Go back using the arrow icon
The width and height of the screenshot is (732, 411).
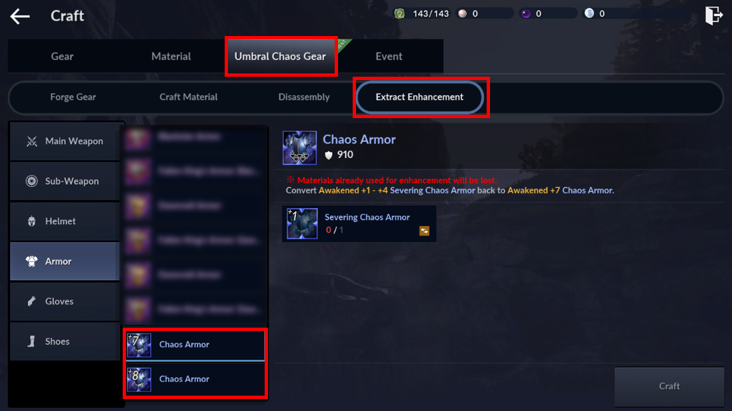[19, 16]
